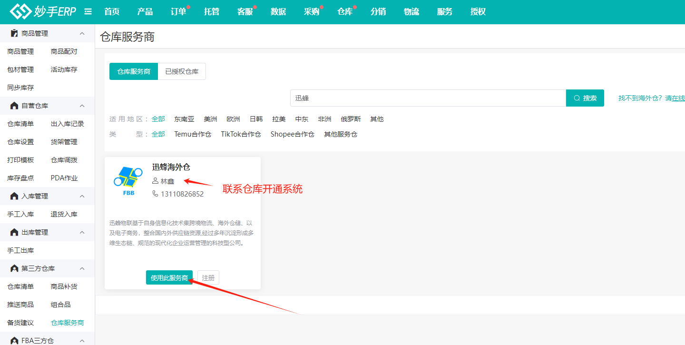
Task: Collapse the 第三方仓库 sidebar section
Action: coord(82,268)
